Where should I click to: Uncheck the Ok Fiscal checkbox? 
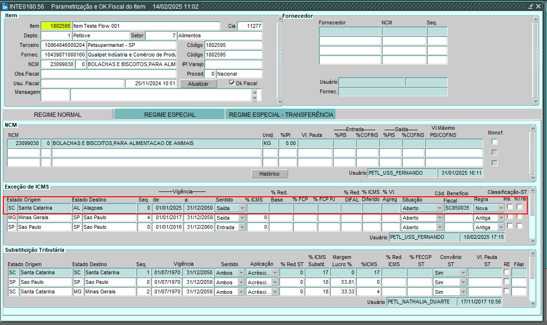click(x=233, y=83)
